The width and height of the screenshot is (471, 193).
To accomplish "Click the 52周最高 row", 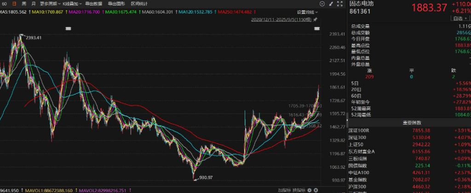I will point(410,108).
